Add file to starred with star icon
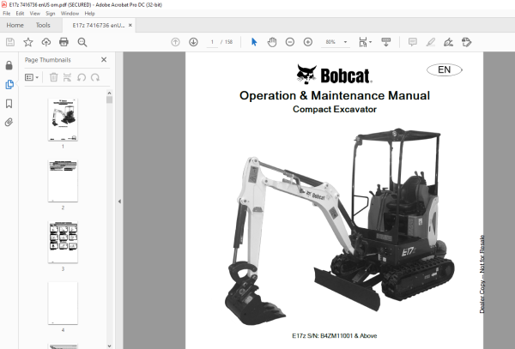The image size is (515, 349). (x=28, y=42)
